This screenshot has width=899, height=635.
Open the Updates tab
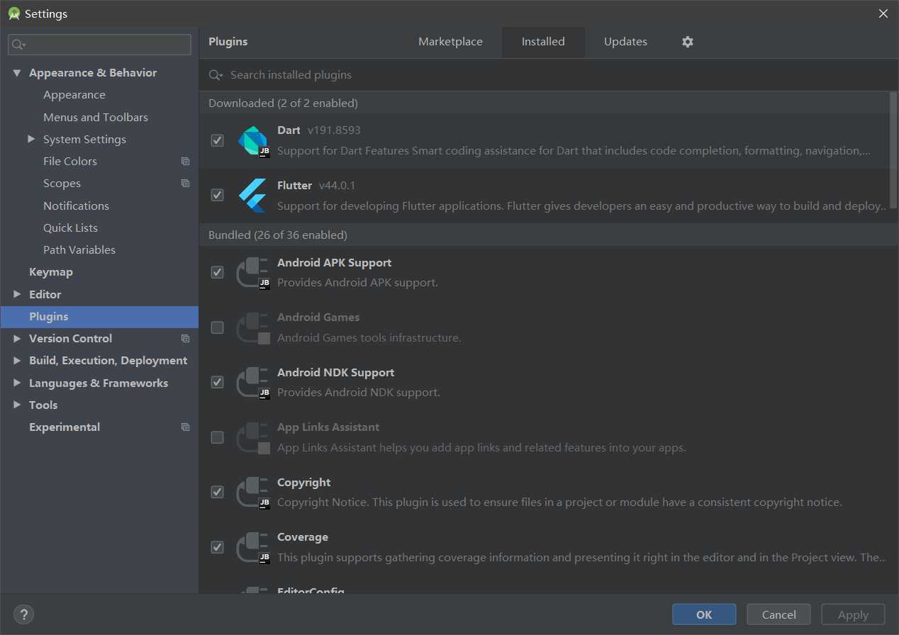point(625,42)
